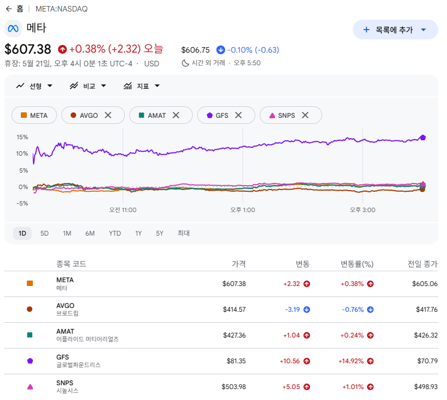Click the line chart icon beside 선형
The height and width of the screenshot is (400, 447).
20,86
